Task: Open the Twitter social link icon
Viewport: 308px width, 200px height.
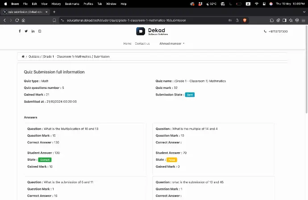Action: [26, 31]
